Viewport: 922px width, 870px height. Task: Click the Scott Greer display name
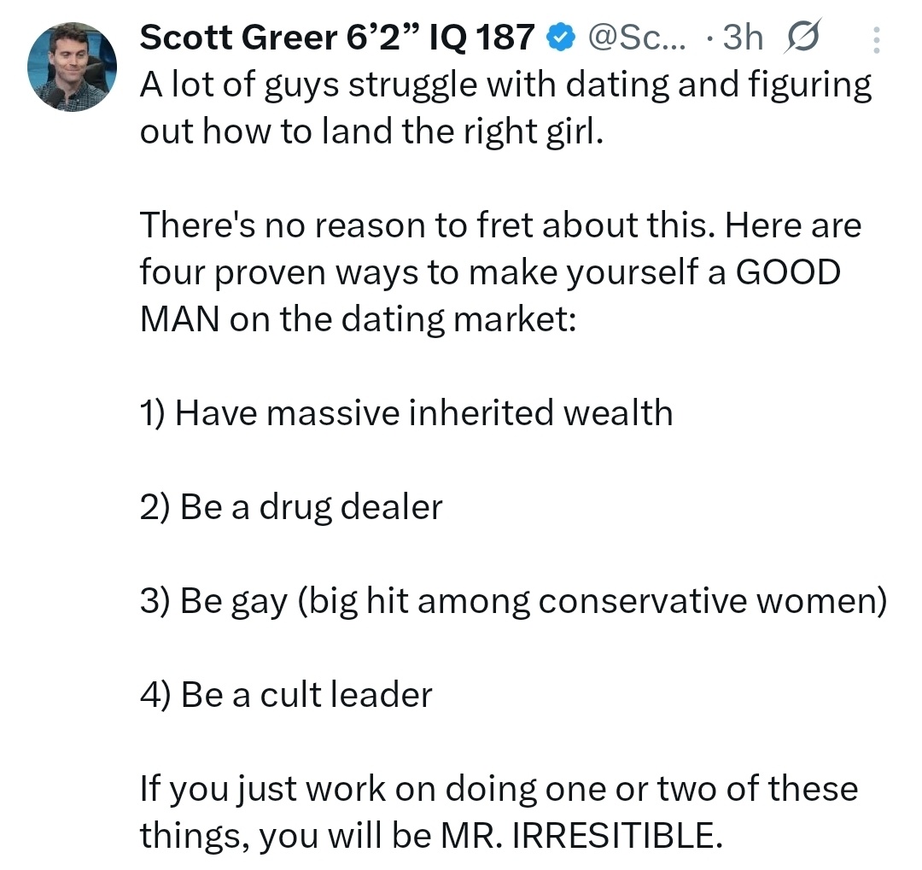tap(338, 38)
